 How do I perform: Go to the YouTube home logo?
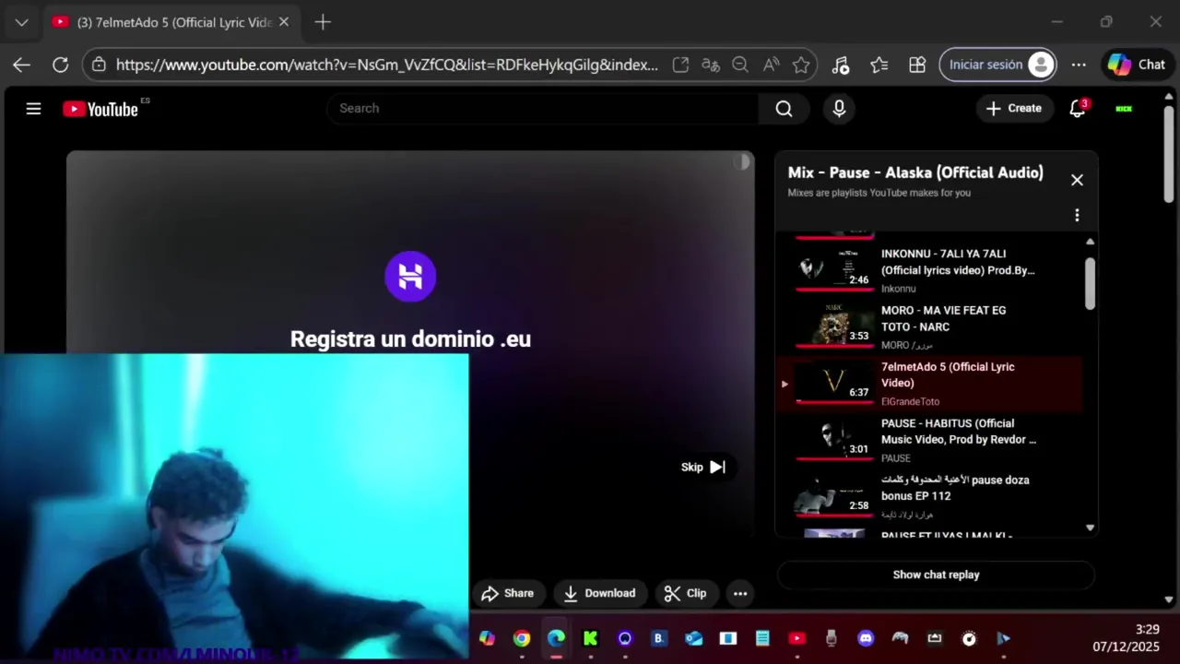coord(100,109)
